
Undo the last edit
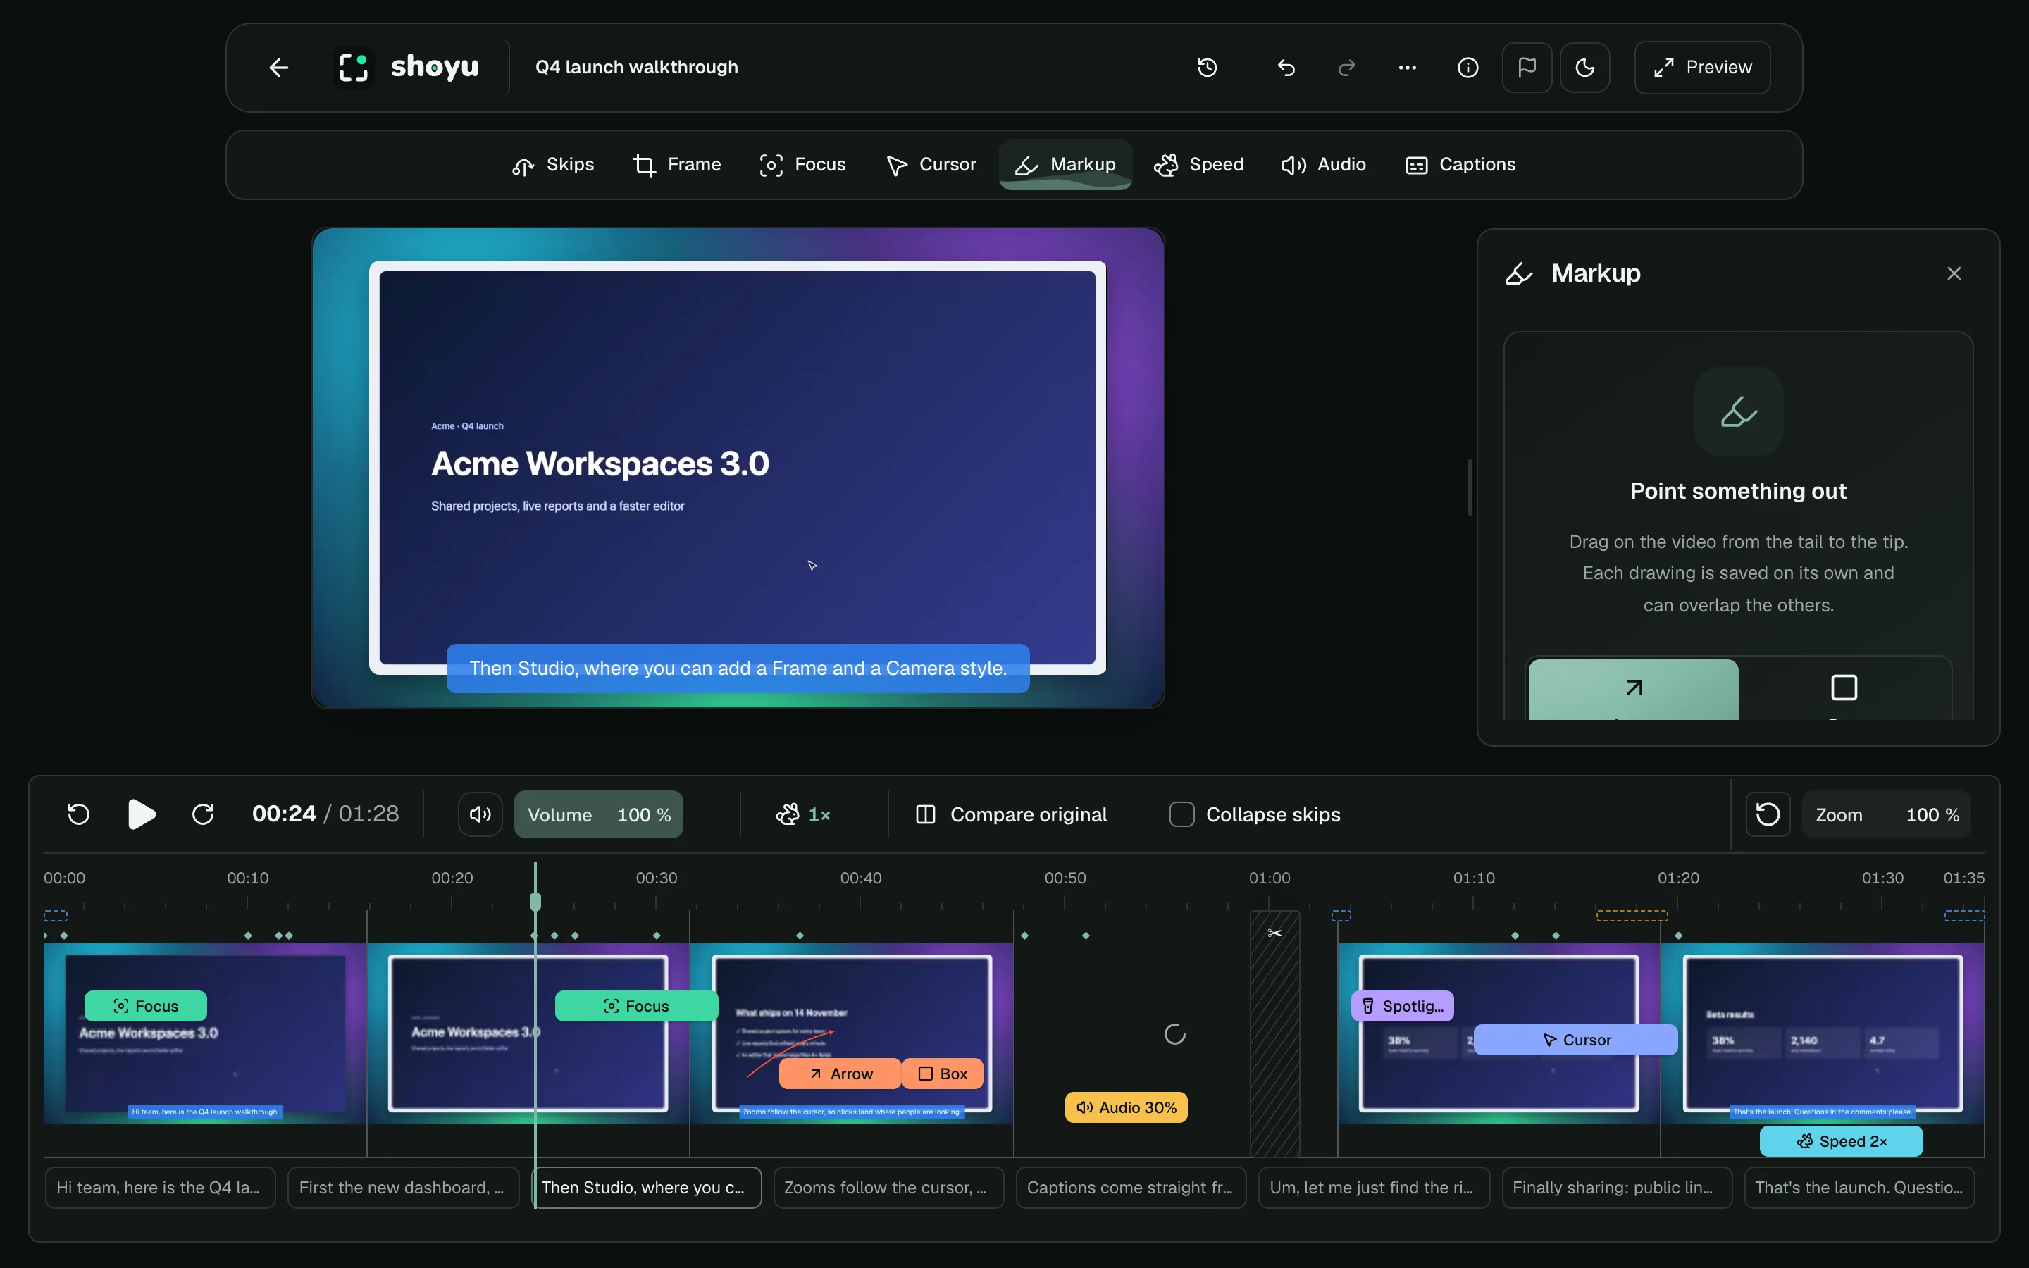pos(1286,67)
